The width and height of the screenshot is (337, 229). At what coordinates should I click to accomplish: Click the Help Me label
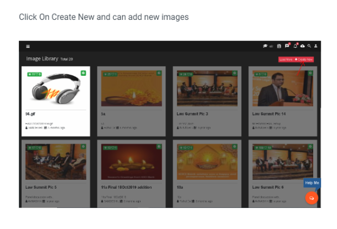pos(312,183)
